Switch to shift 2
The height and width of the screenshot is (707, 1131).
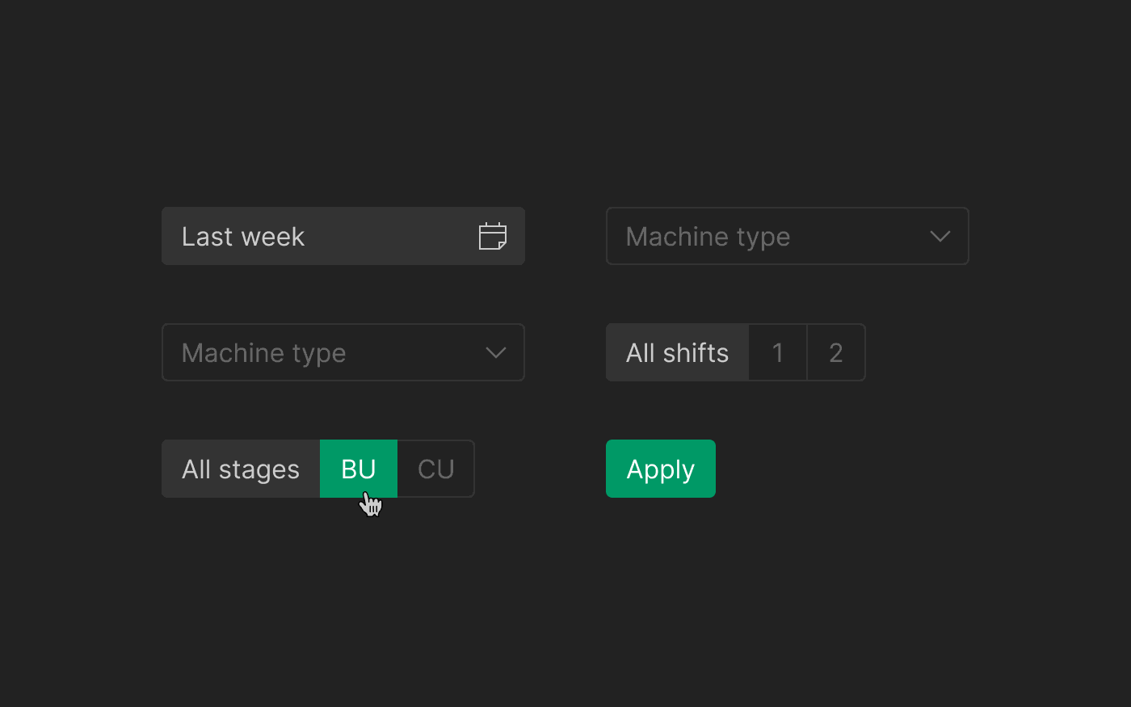[x=836, y=352]
